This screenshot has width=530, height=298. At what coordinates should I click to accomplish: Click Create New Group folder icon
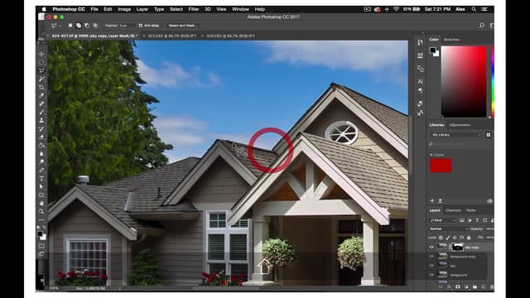(475, 287)
